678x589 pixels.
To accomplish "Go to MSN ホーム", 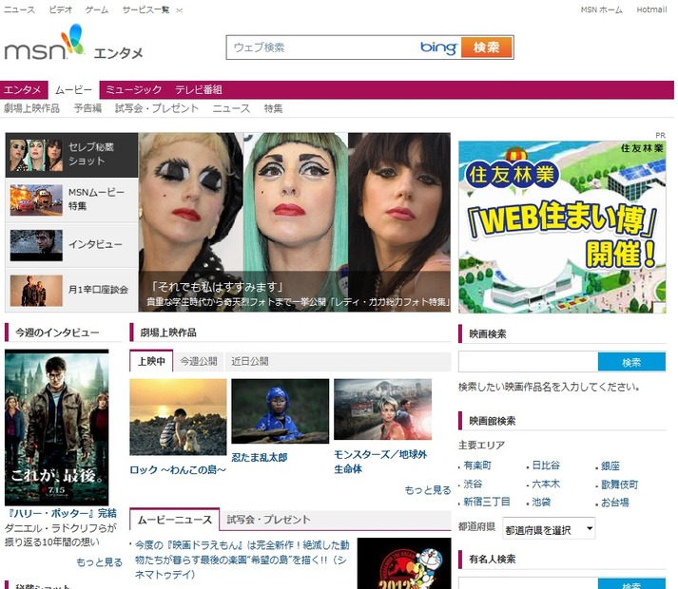I will click(x=602, y=9).
